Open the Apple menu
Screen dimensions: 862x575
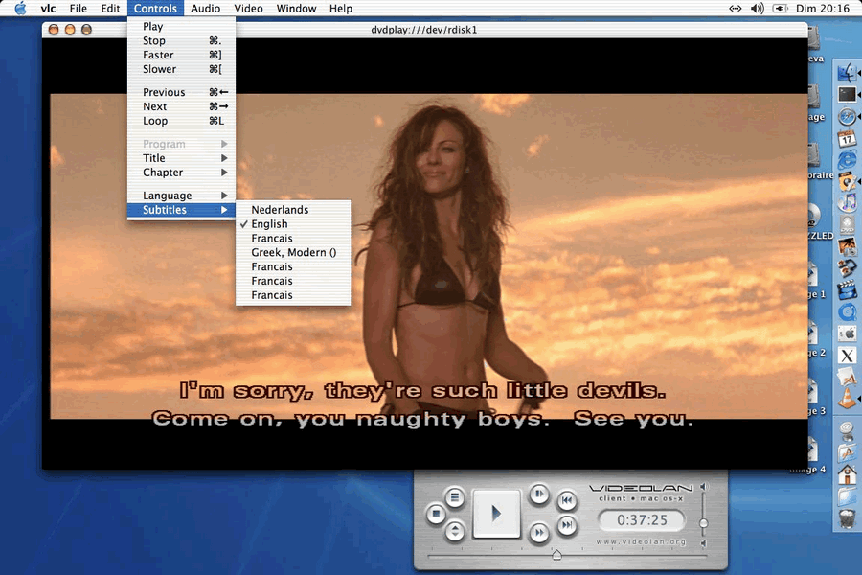[x=20, y=9]
